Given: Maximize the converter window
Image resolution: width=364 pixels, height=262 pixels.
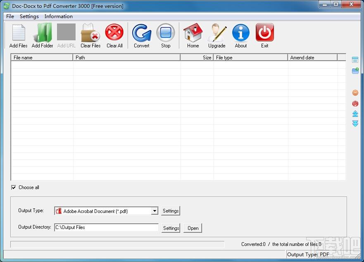Looking at the screenshot, I should click(336, 5).
